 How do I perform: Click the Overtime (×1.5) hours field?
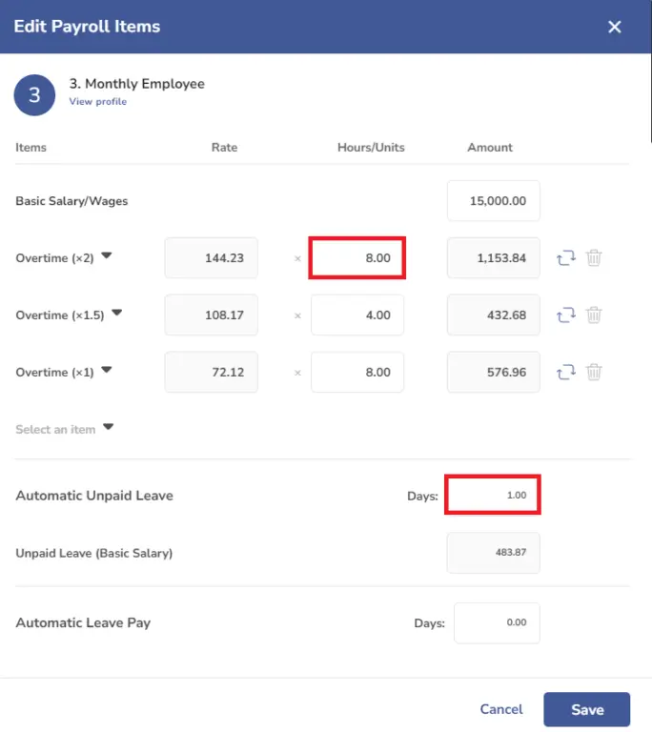pos(357,315)
